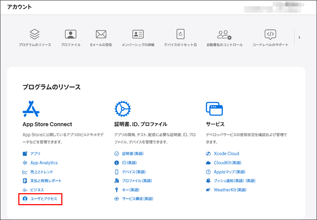Click the bell icon beside プッシュ通知(英語)

pos(208,181)
